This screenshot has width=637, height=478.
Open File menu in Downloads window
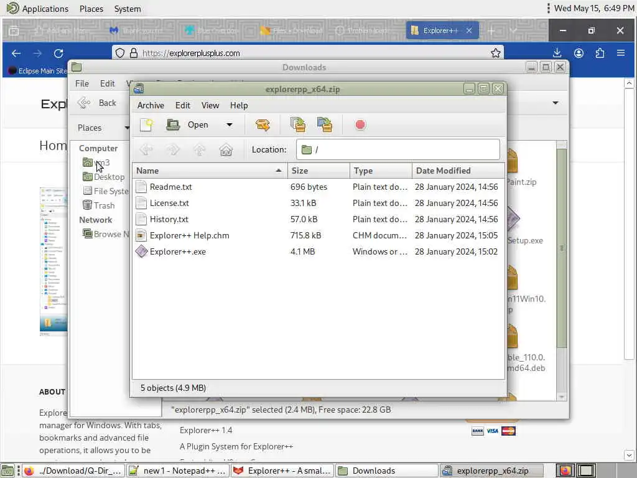click(81, 83)
